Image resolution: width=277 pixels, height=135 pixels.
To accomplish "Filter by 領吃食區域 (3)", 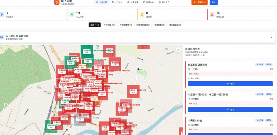I will click(175, 25).
